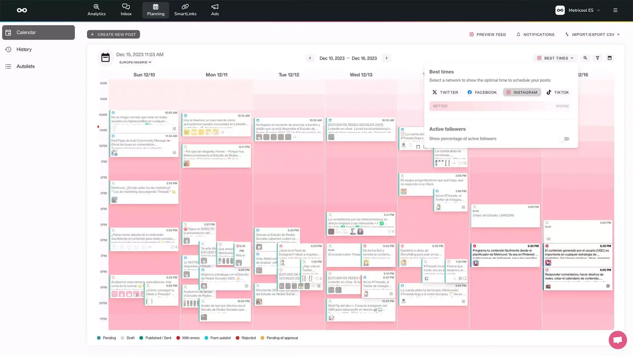Open the chat support bubble
The width and height of the screenshot is (633, 356).
618,340
